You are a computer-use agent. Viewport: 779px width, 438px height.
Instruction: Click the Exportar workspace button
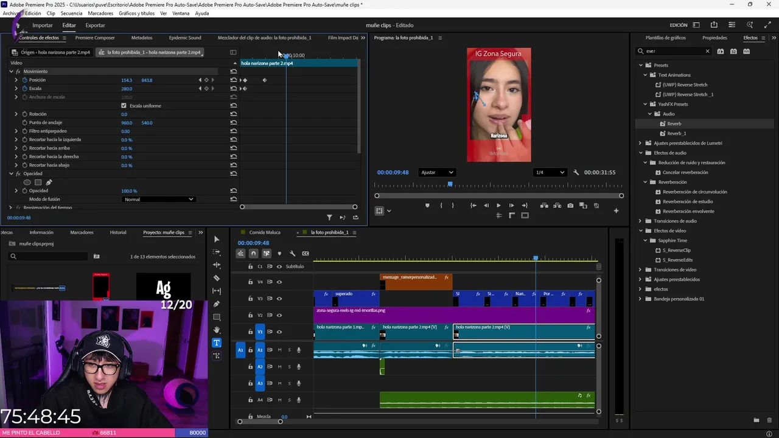tap(95, 26)
